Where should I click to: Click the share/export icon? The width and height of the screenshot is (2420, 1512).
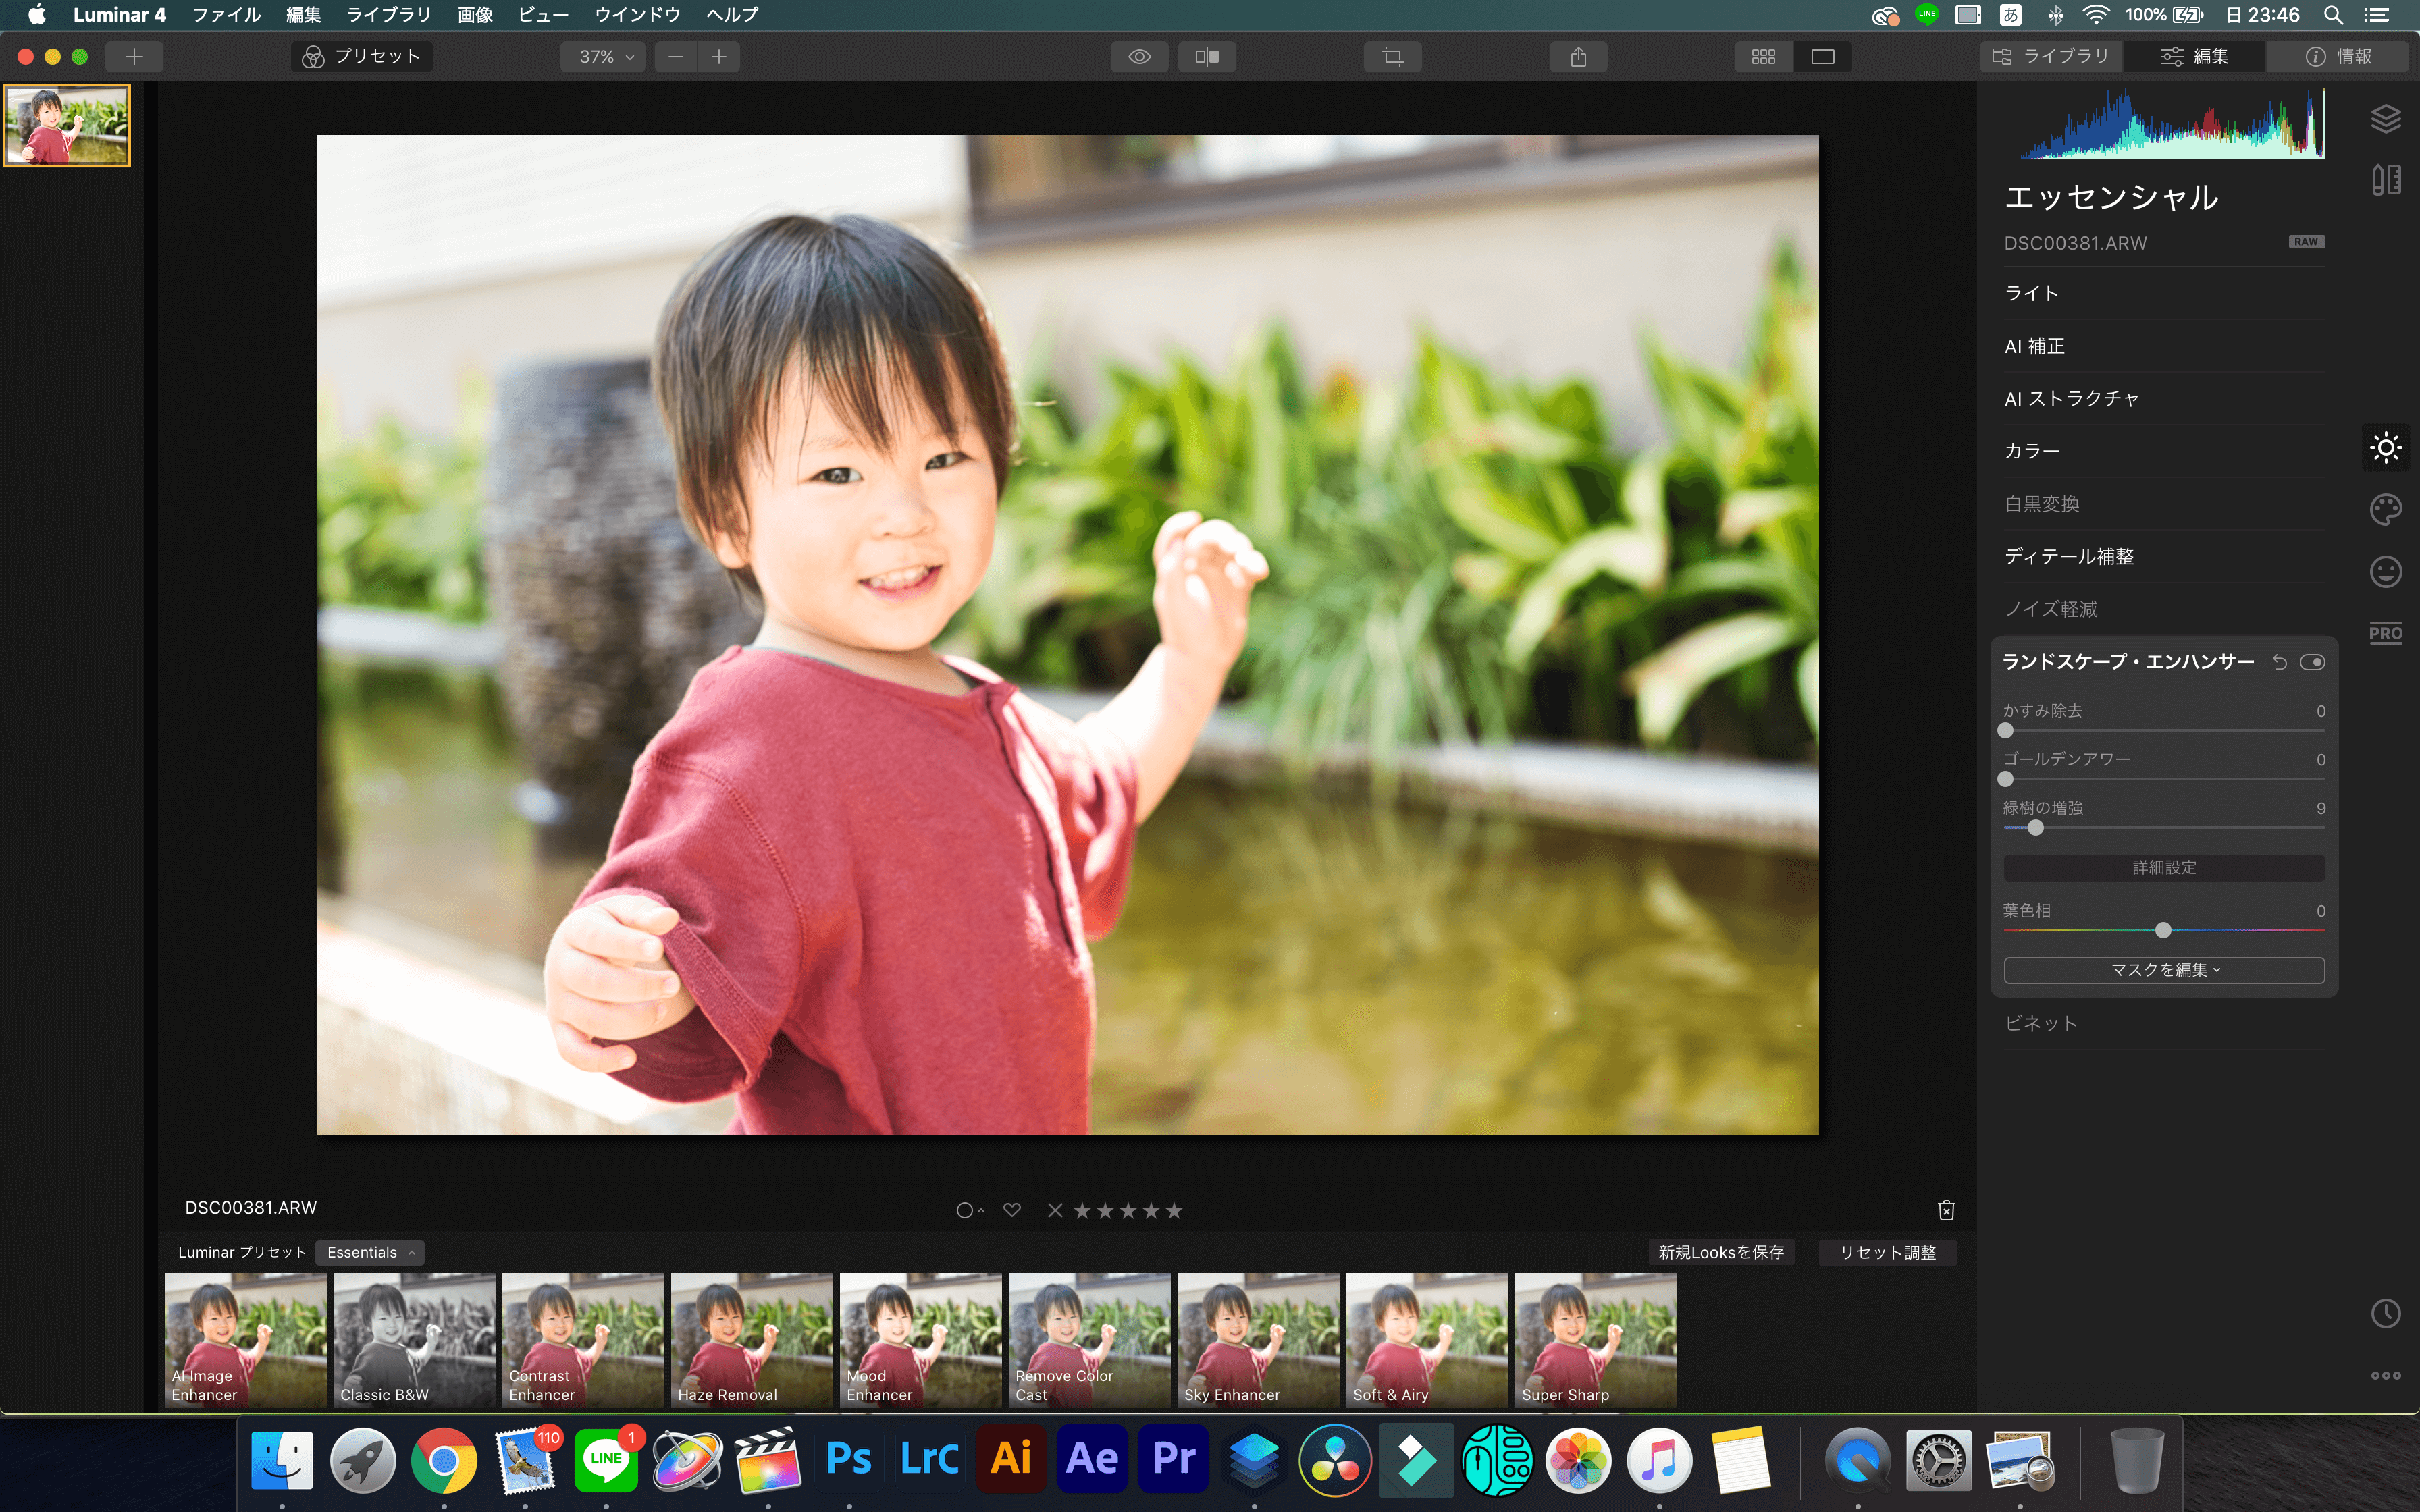coord(1578,57)
